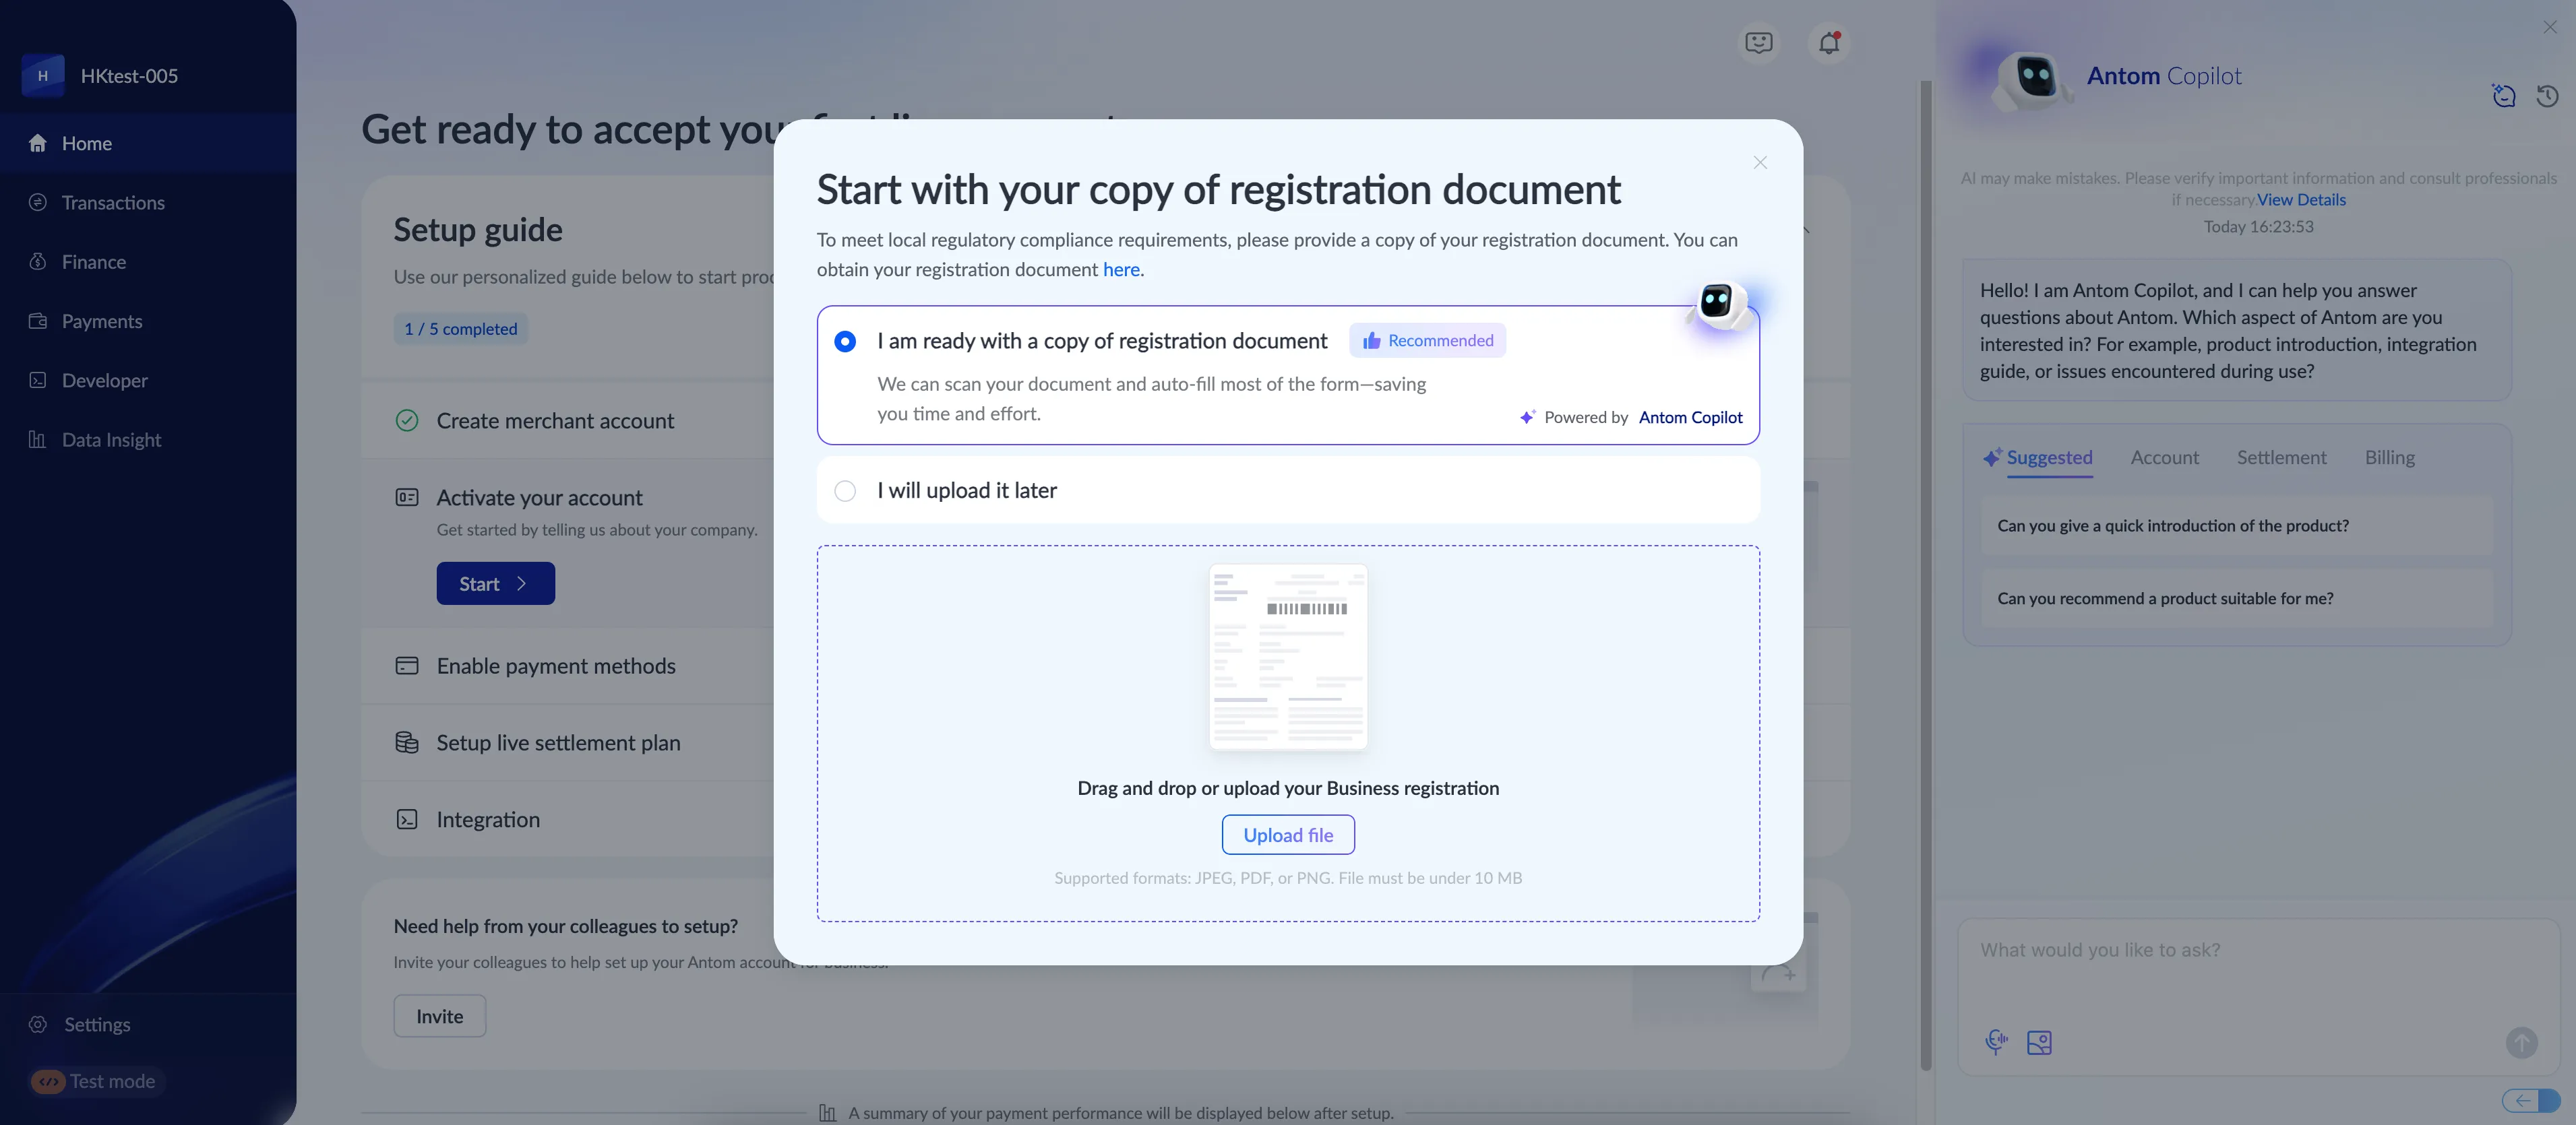Viewport: 2576px width, 1125px height.
Task: Switch to the Settlement tab
Action: 2281,457
